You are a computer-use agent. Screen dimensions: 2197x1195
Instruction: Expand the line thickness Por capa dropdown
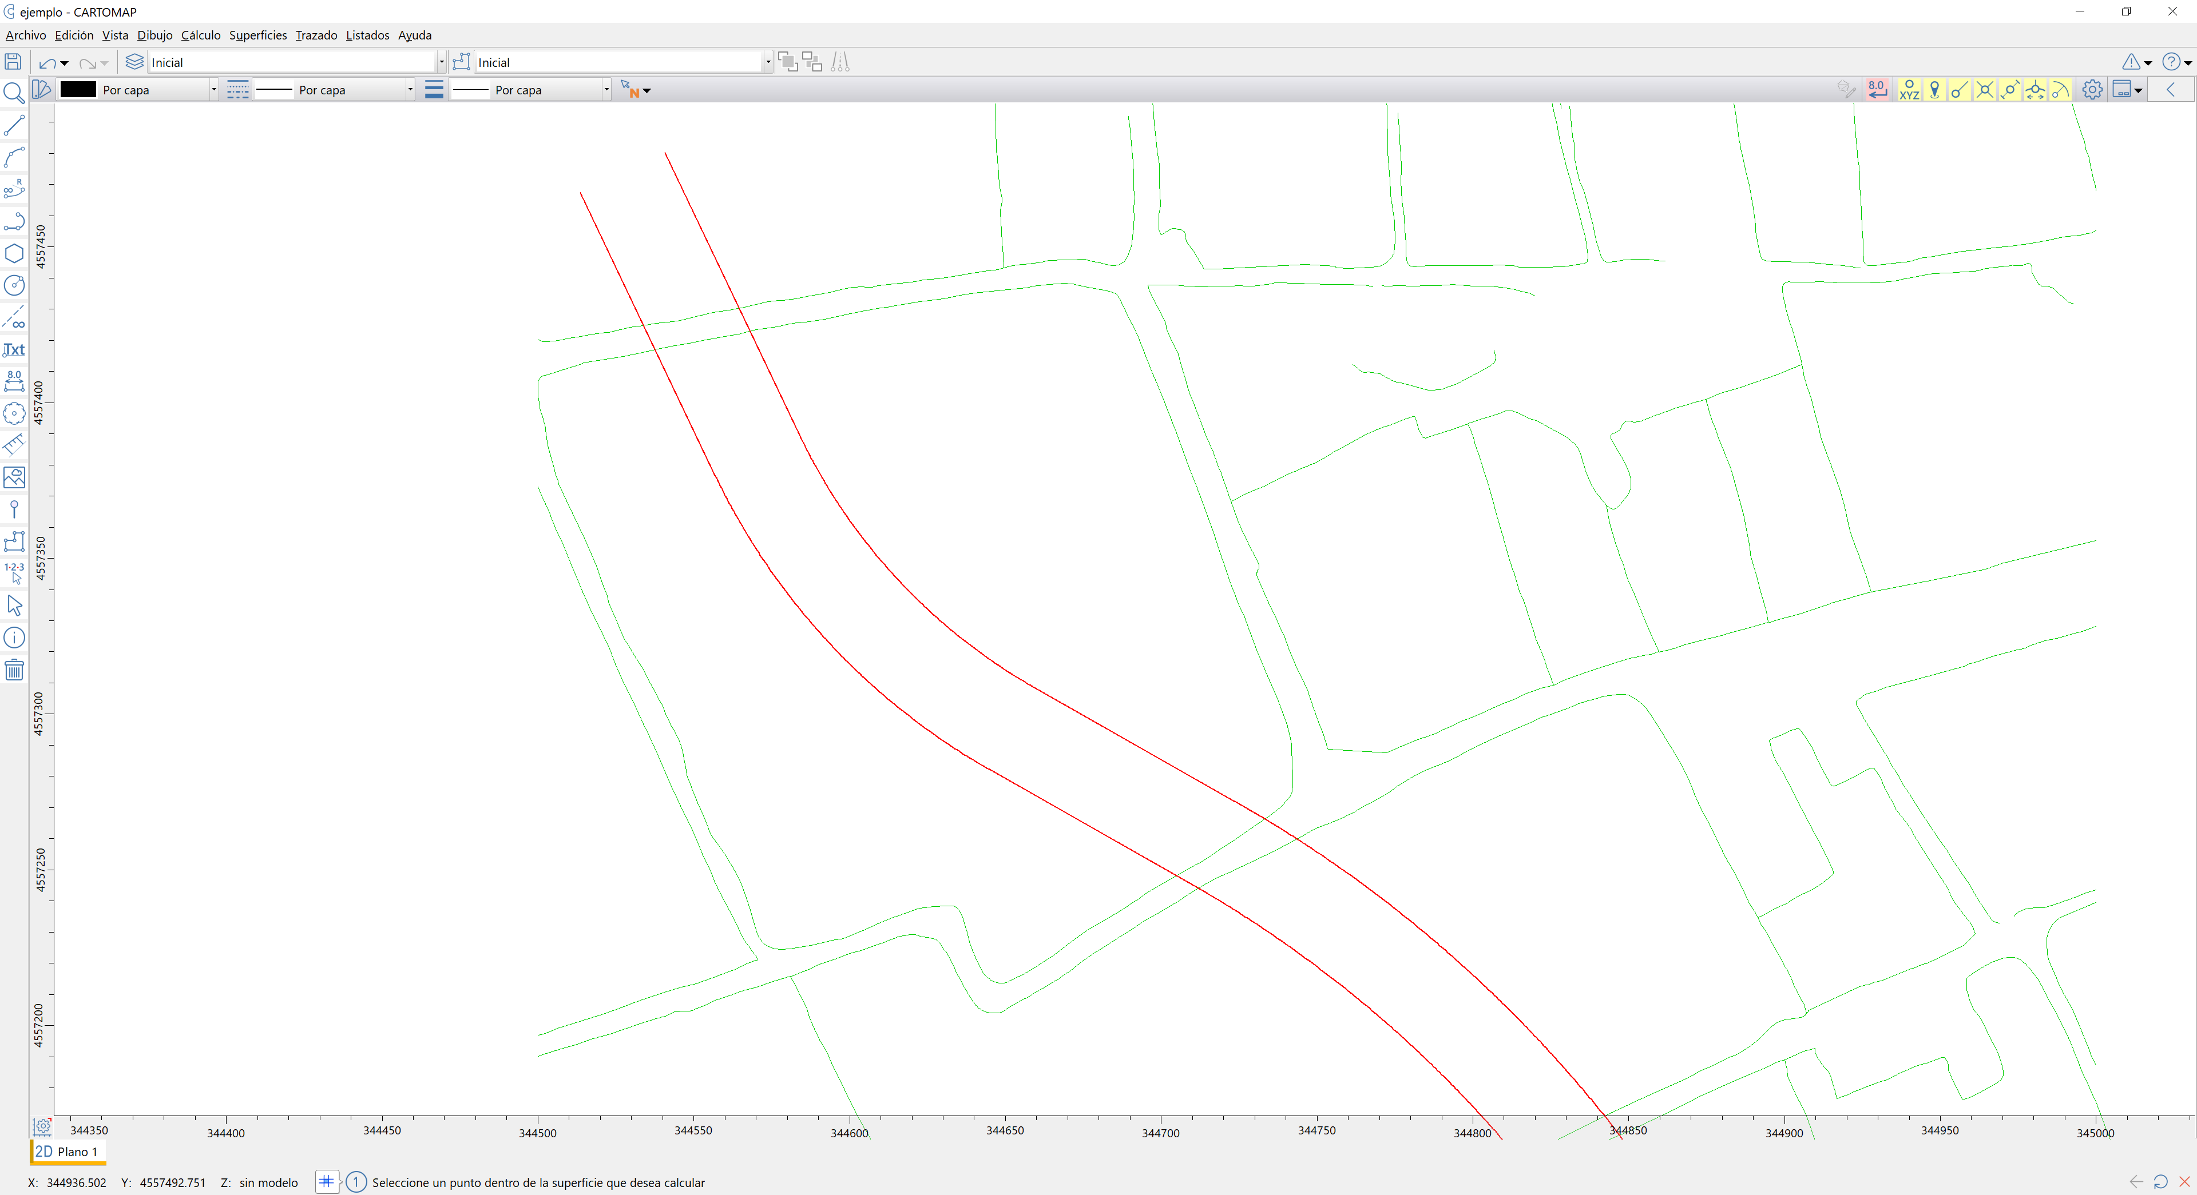[x=606, y=90]
